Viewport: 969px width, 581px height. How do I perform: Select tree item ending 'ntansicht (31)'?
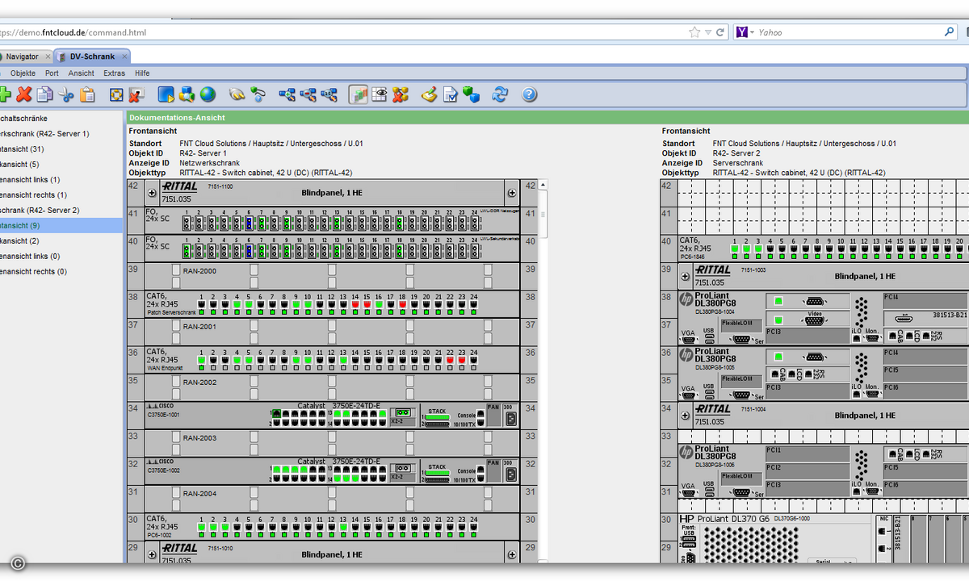[23, 149]
